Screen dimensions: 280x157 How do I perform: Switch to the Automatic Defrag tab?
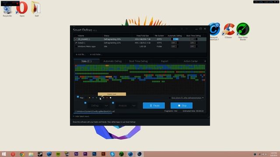click(x=112, y=61)
